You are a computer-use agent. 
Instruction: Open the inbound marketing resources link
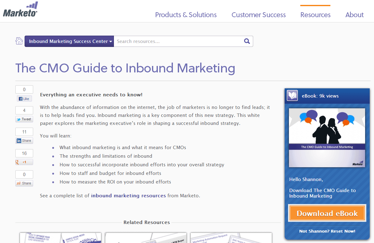(128, 195)
